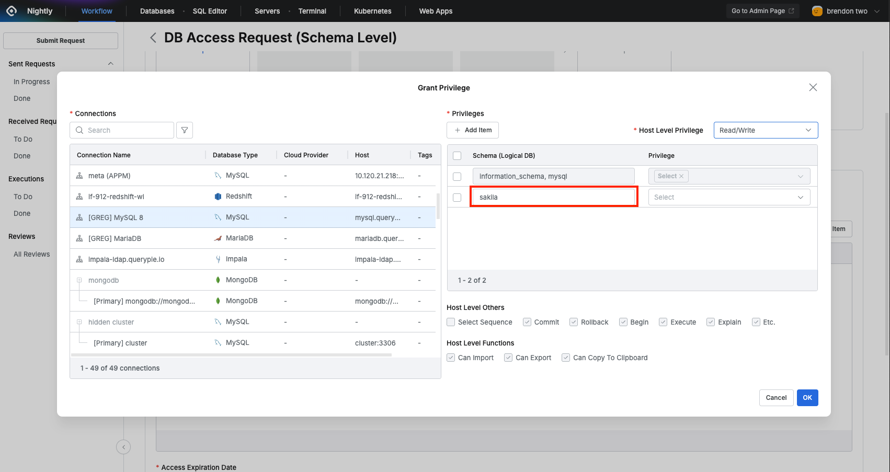Click the MariaDB database type icon
The height and width of the screenshot is (472, 890).
click(x=218, y=238)
